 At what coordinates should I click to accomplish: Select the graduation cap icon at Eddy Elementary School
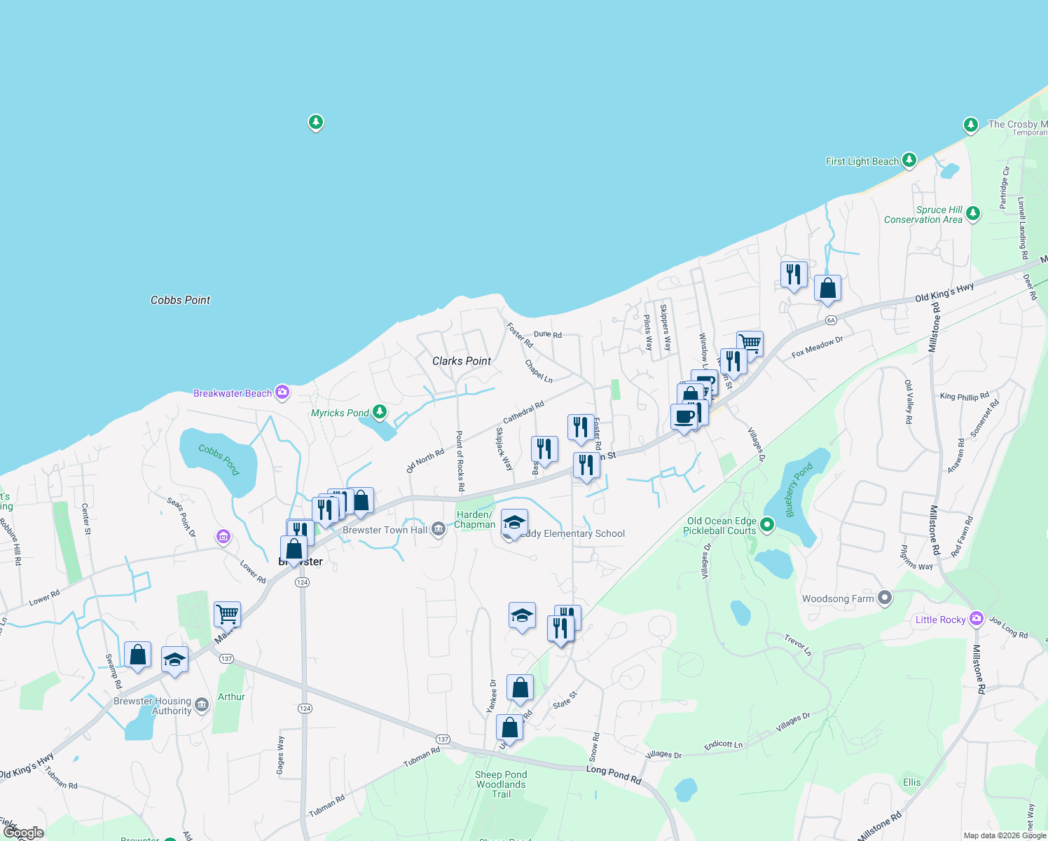click(x=515, y=521)
